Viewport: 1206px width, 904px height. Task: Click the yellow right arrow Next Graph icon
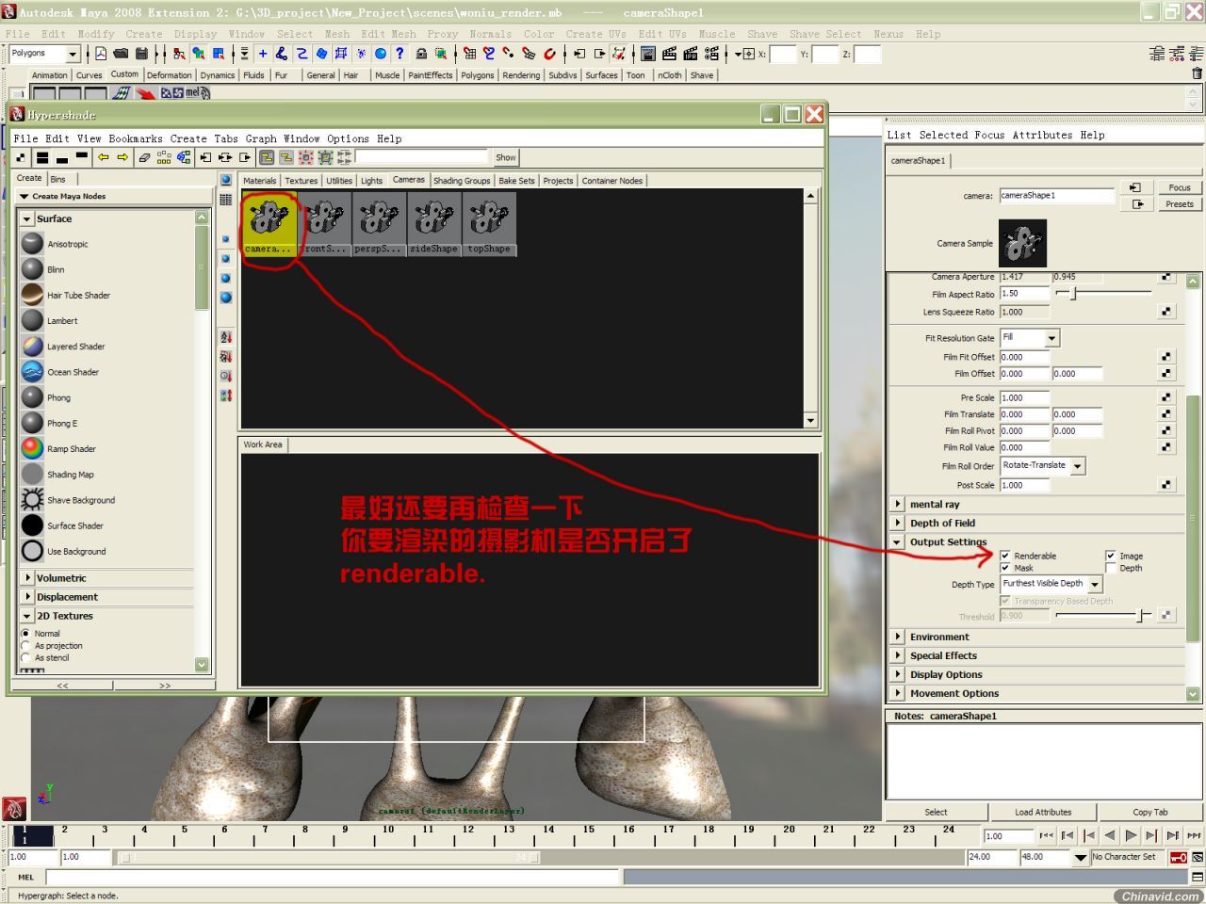point(122,157)
